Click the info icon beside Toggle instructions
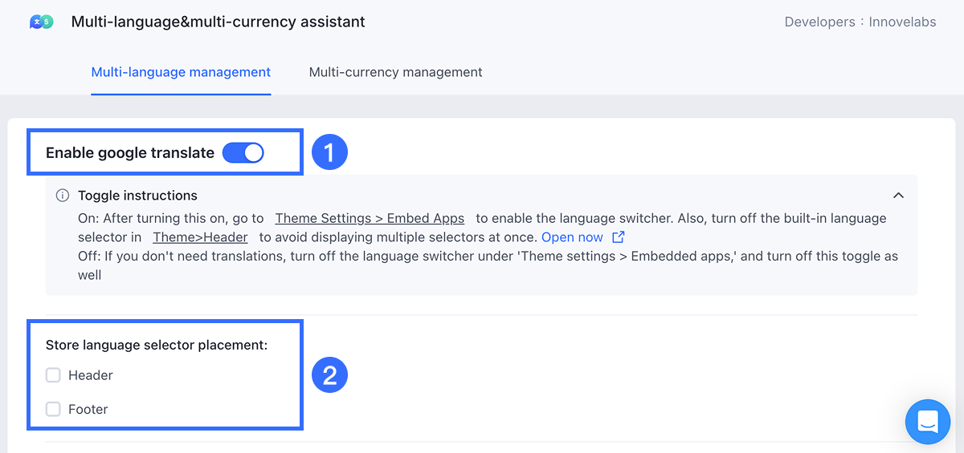This screenshot has height=453, width=964. 62,196
